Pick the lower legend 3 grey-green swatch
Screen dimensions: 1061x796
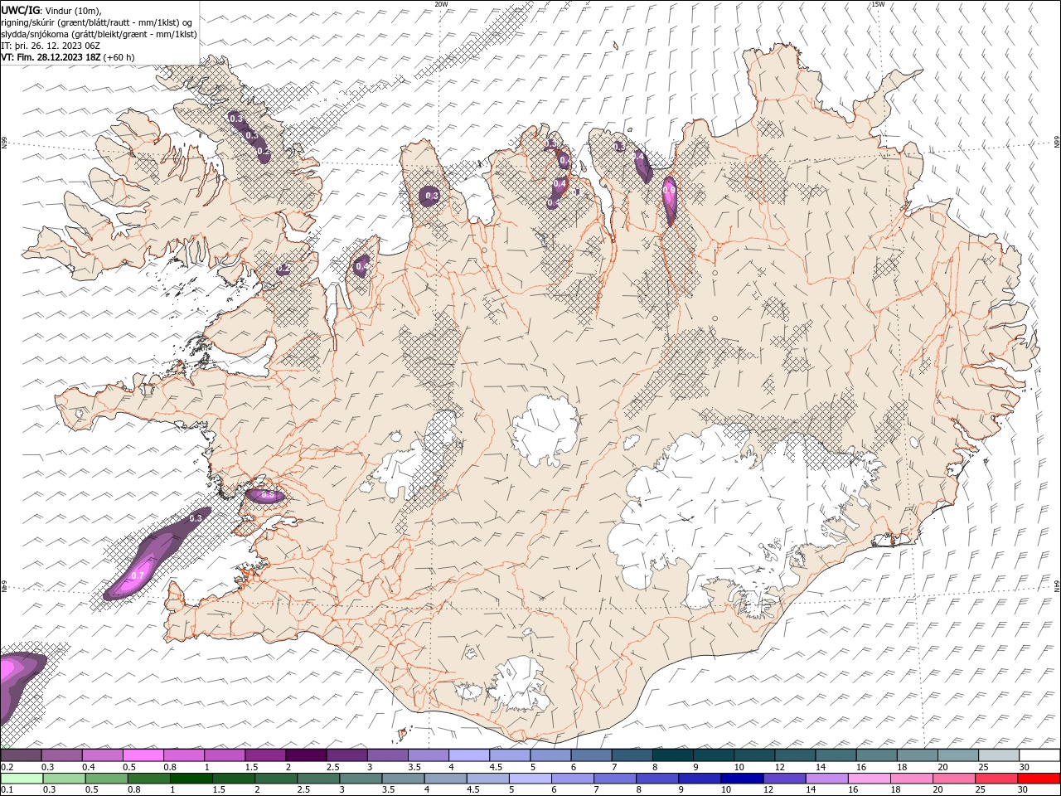tap(361, 779)
